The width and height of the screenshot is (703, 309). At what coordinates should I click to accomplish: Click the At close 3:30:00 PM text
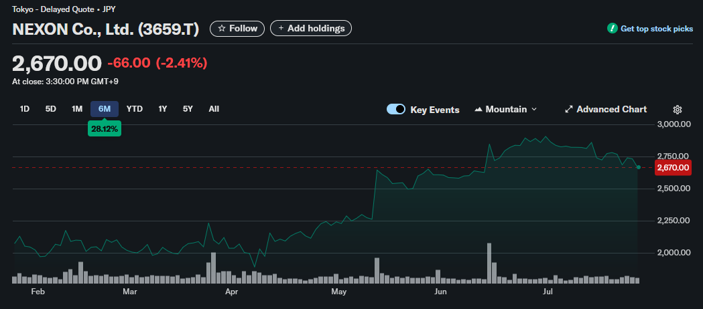pos(65,82)
